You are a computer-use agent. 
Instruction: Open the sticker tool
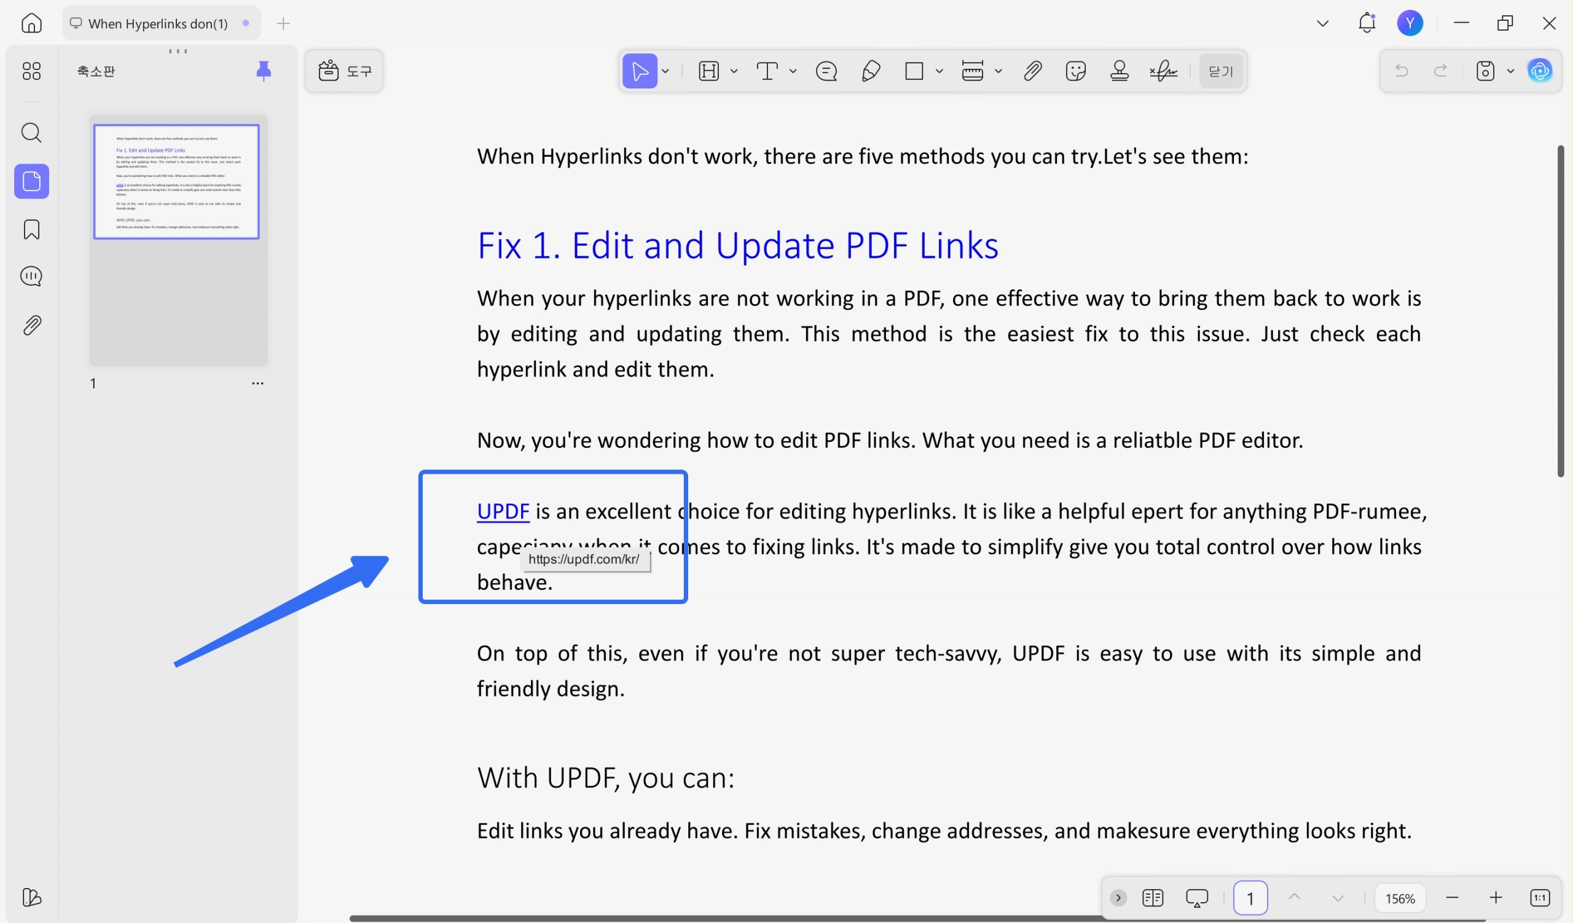[x=1075, y=71]
